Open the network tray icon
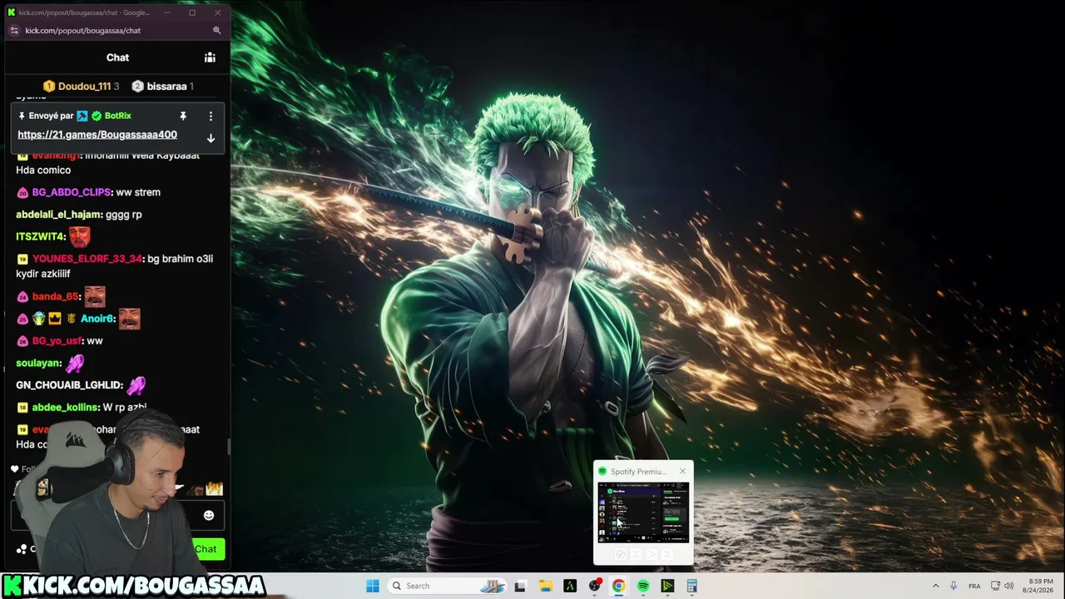 click(x=993, y=586)
